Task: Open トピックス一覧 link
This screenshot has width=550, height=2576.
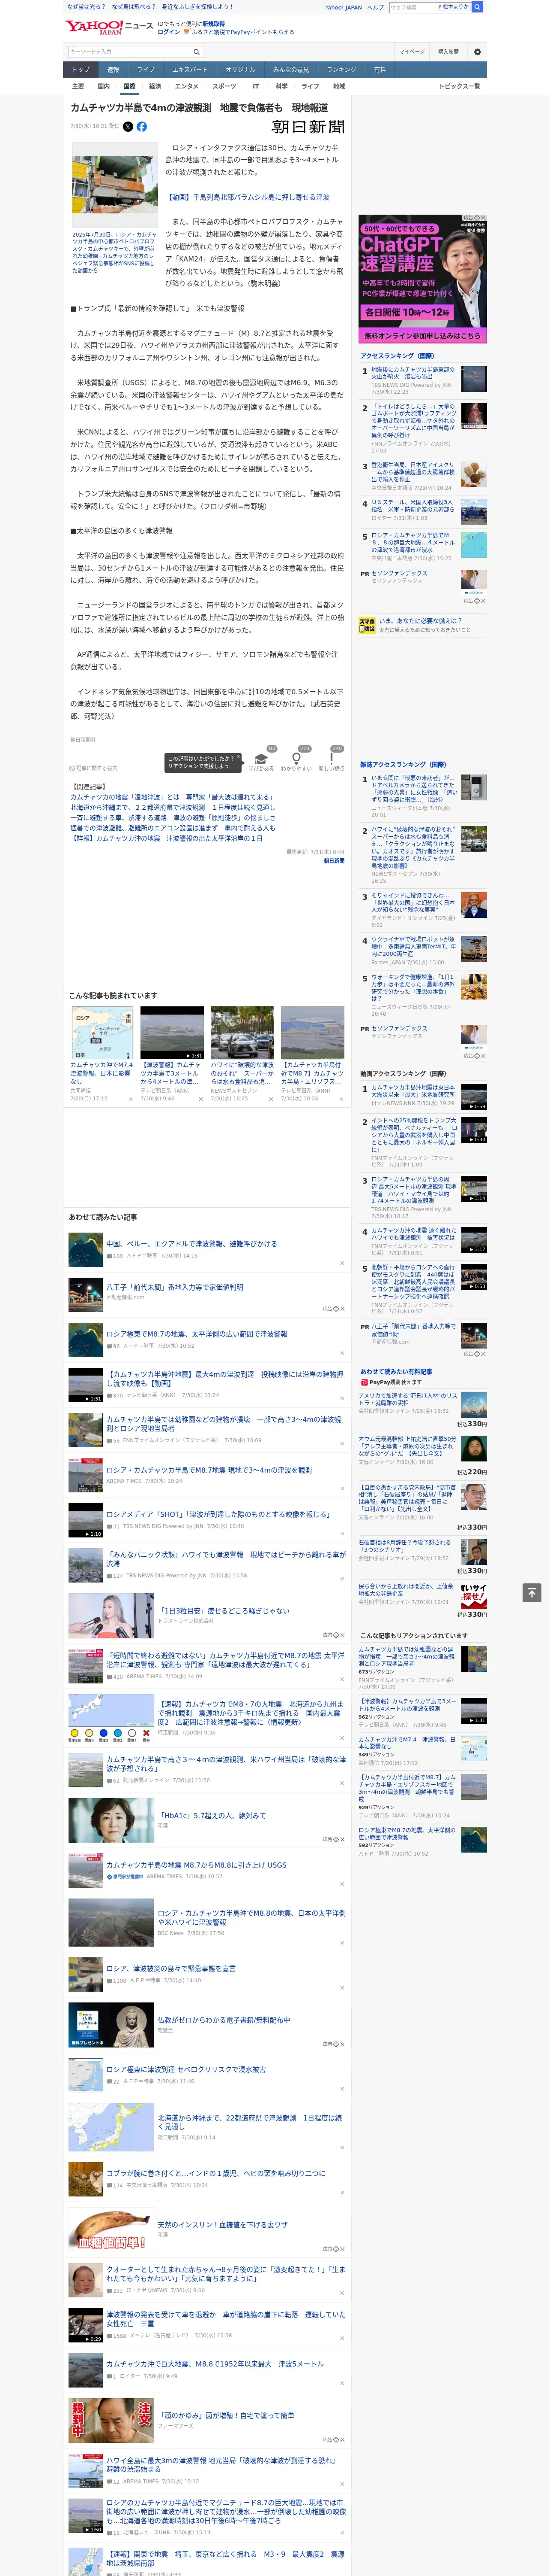Action: 459,86
